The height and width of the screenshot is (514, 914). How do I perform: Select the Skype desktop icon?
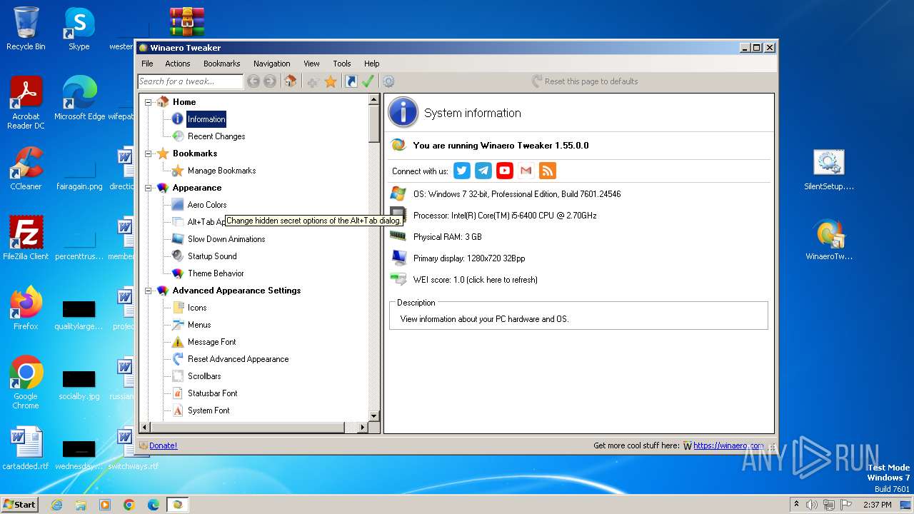coord(79,29)
